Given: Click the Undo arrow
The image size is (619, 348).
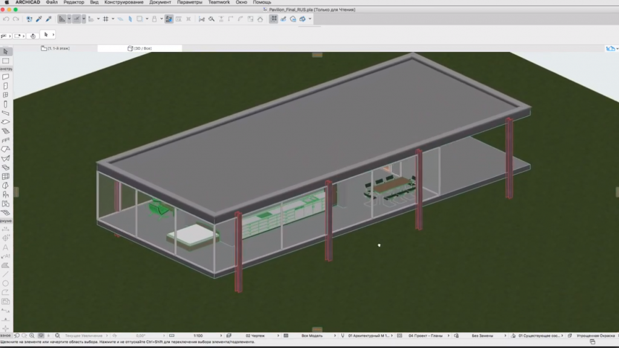Looking at the screenshot, I should [x=6, y=19].
